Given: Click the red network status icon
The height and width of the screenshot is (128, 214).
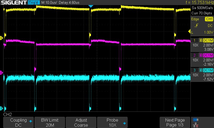Looking at the screenshot, I should (x=196, y=125).
